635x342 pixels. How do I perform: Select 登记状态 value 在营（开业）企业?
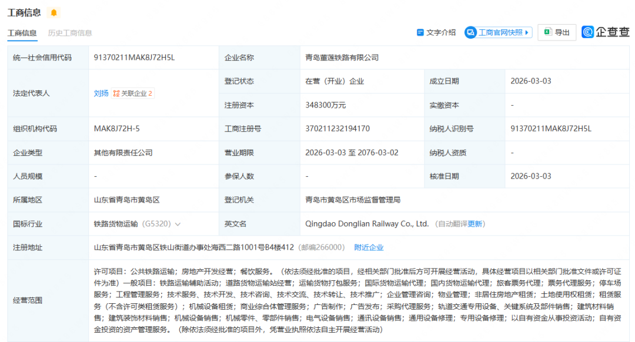point(335,81)
